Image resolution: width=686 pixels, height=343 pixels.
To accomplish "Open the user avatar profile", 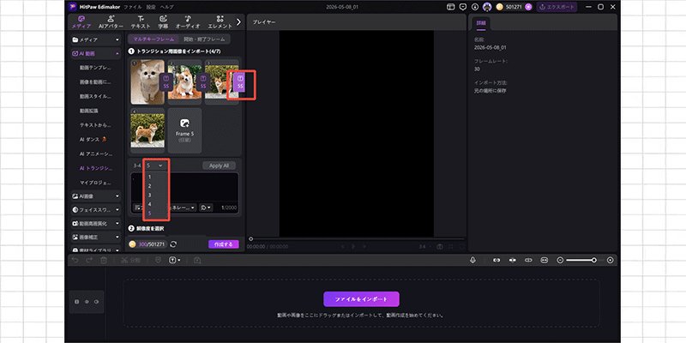I will point(487,7).
